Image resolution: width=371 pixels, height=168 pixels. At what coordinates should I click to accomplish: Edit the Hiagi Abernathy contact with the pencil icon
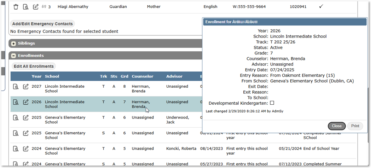[x=35, y=7]
